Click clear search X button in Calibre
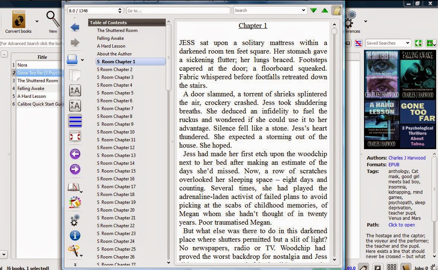Viewport: 438px width, 270px height. tap(348, 43)
